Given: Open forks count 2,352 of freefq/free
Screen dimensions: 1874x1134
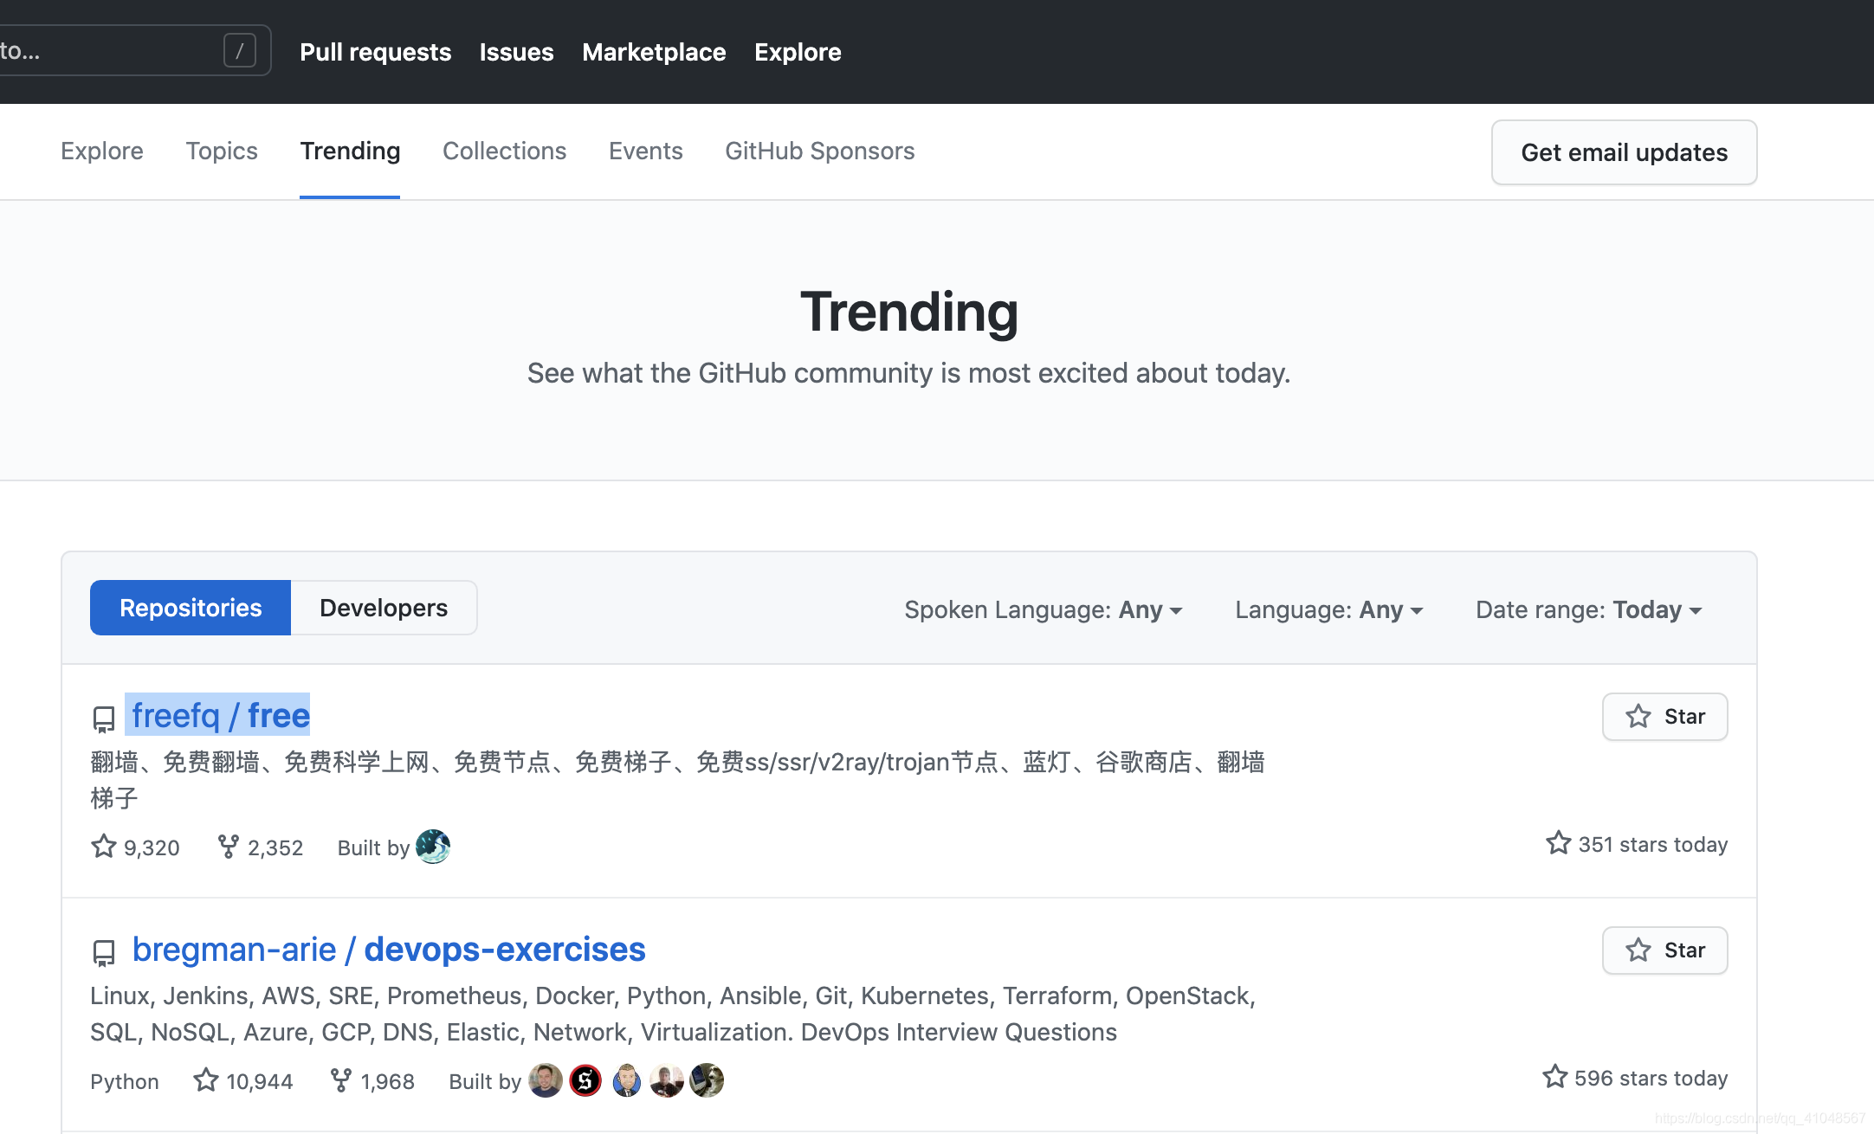Looking at the screenshot, I should [x=261, y=847].
